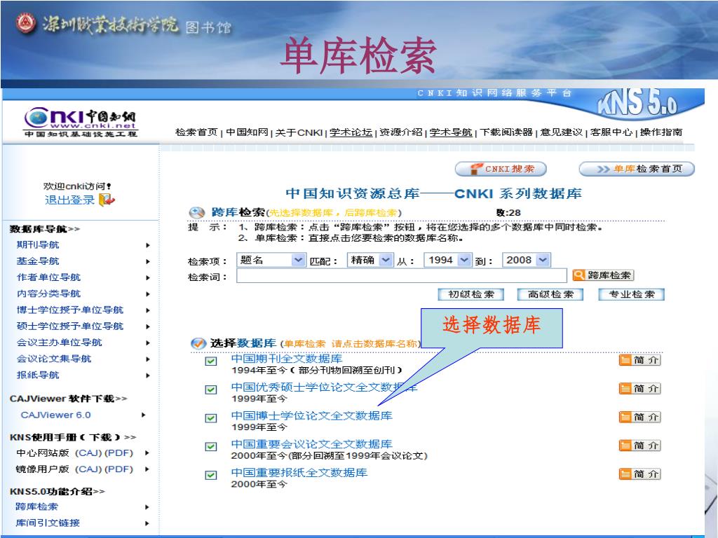Image resolution: width=718 pixels, height=538 pixels.
Task: Open the 匹配 精确 dropdown
Action: tap(370, 260)
